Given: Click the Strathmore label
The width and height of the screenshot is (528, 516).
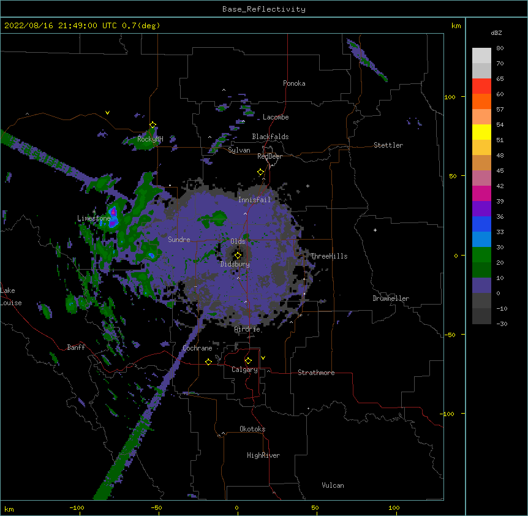Looking at the screenshot, I should click(316, 373).
